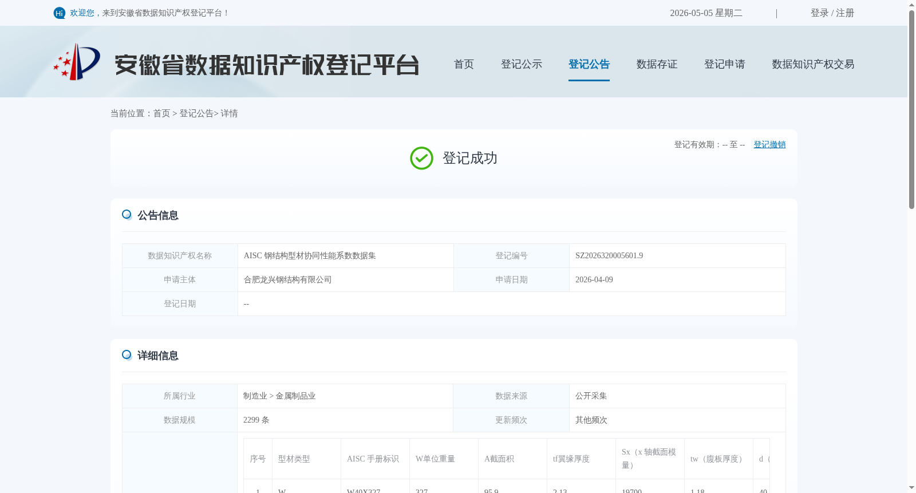This screenshot has width=916, height=493.
Task: Click the 登记撤销 link
Action: pos(769,145)
